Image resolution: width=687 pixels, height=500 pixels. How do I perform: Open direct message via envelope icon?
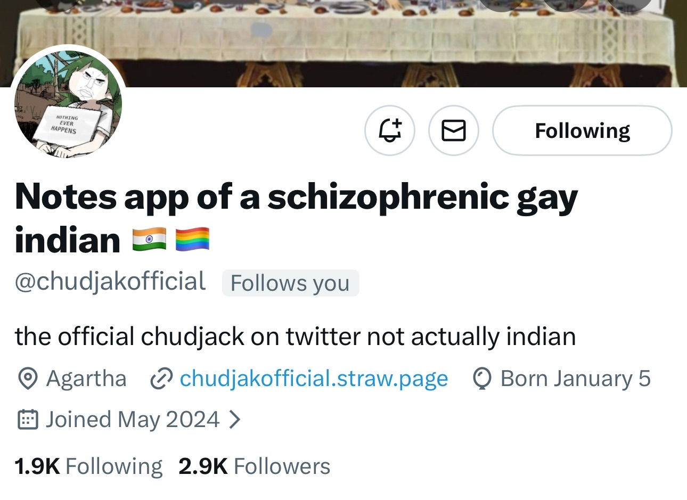coord(454,130)
